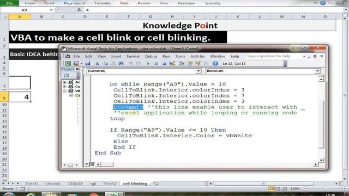Switch to Excel Developer ribbon tab
349x196 pixels.
tap(186, 3)
